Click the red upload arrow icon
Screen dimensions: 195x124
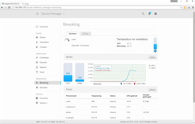[135, 84]
